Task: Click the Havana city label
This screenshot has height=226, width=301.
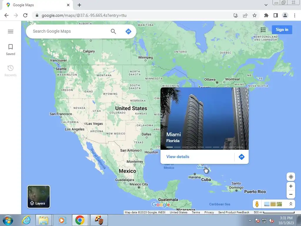Action: pyautogui.click(x=195, y=177)
